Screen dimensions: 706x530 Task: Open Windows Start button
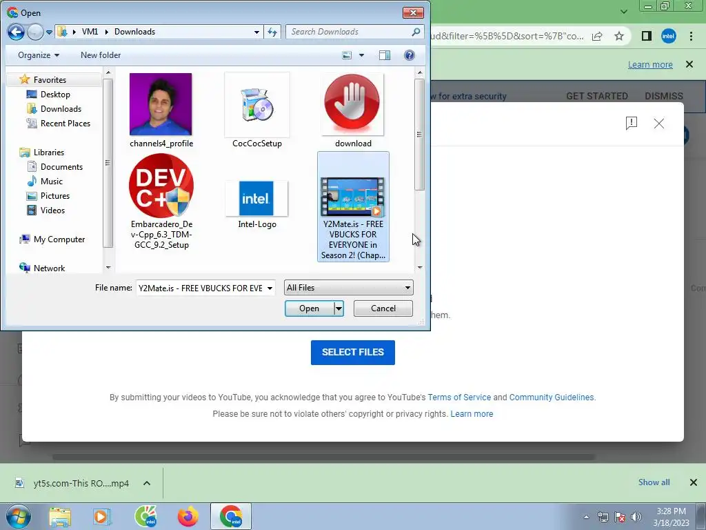click(x=19, y=516)
